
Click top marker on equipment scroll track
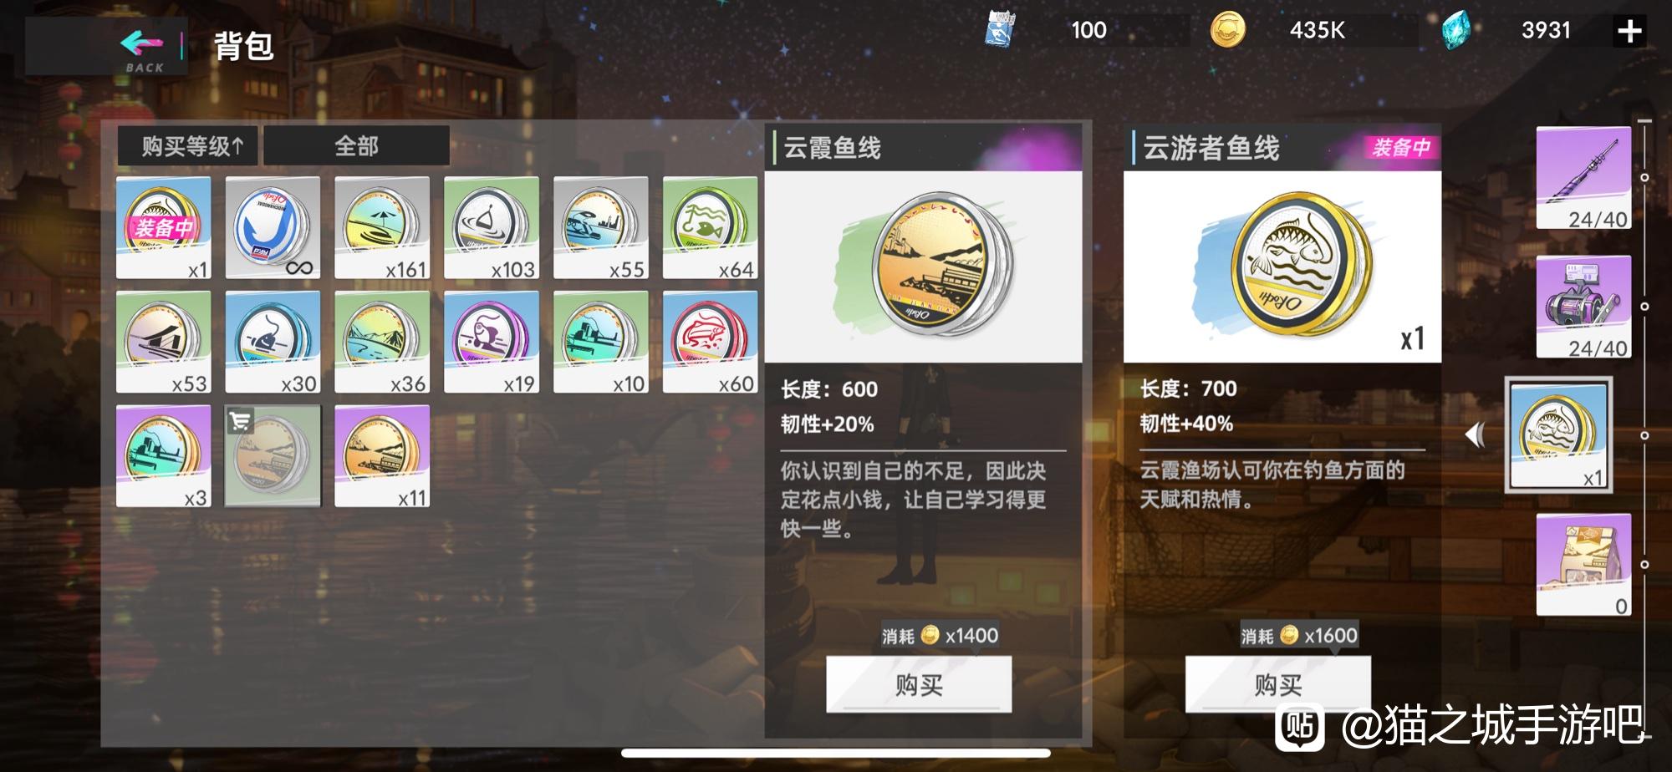(x=1644, y=178)
